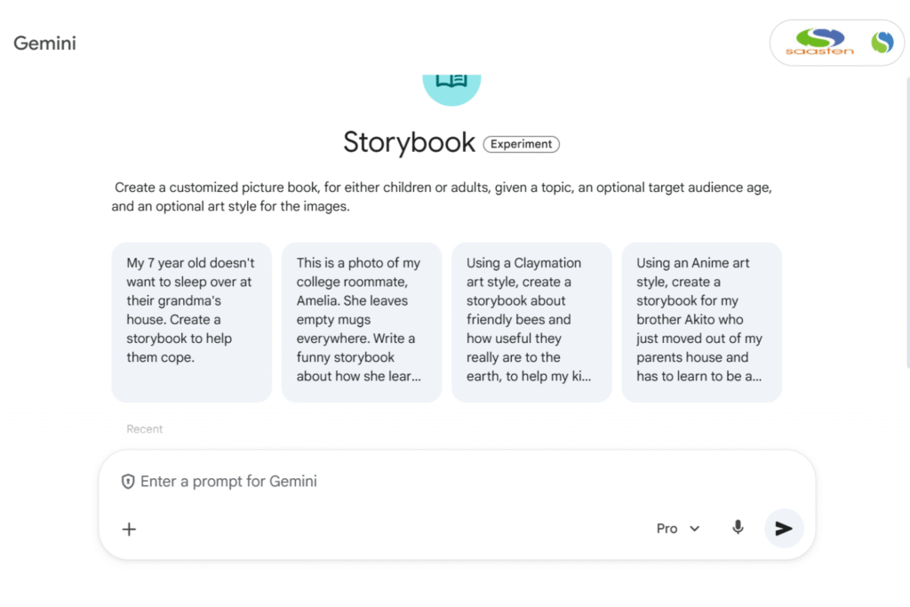Click the Gemini logo in the top left

[x=44, y=43]
